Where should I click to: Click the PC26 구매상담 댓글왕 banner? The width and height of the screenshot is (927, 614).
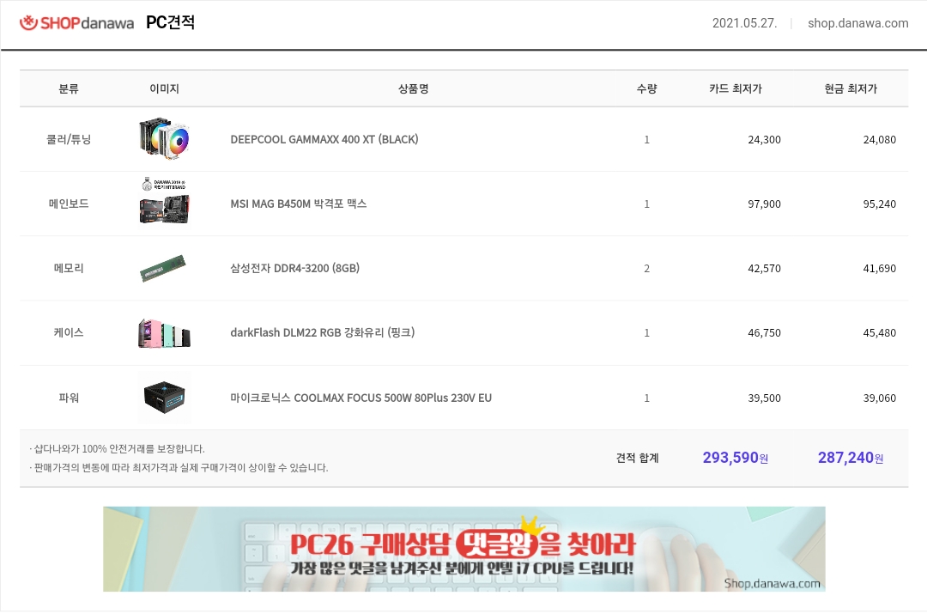[x=464, y=549]
